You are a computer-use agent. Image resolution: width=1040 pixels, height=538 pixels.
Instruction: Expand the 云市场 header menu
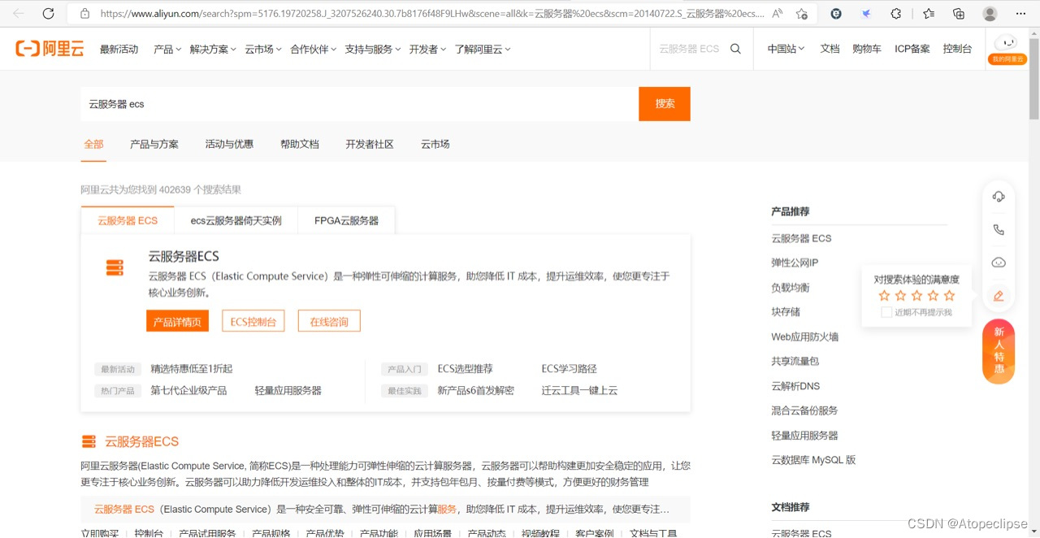262,49
